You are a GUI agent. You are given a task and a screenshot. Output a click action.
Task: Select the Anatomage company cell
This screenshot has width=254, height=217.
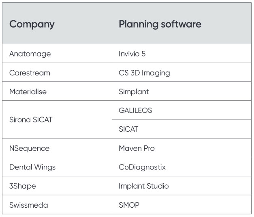coord(30,54)
